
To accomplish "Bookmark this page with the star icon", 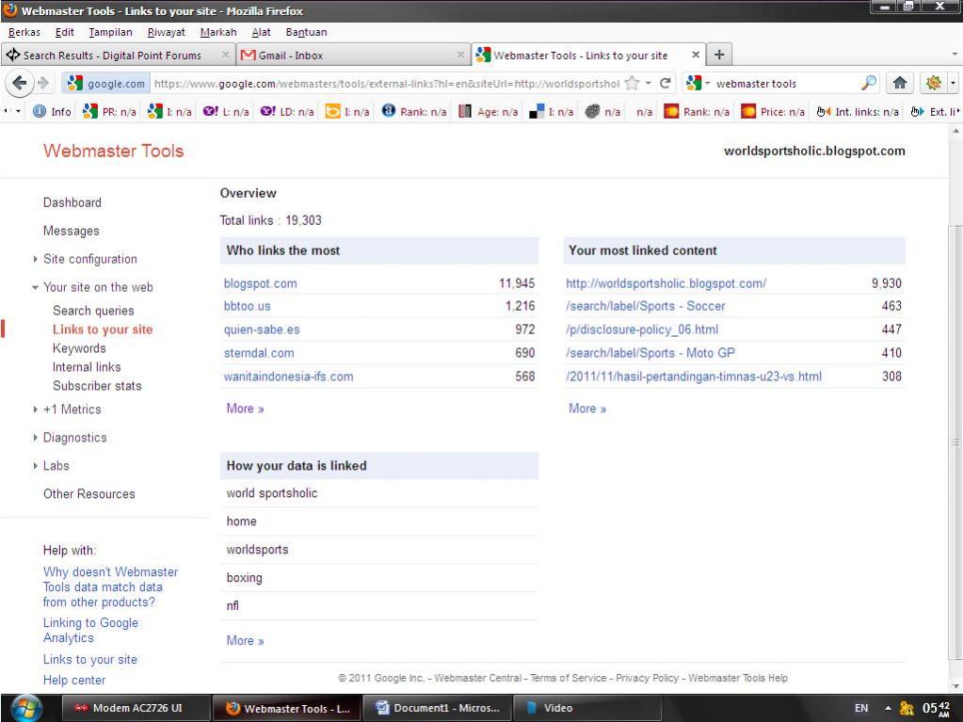I will click(x=632, y=83).
